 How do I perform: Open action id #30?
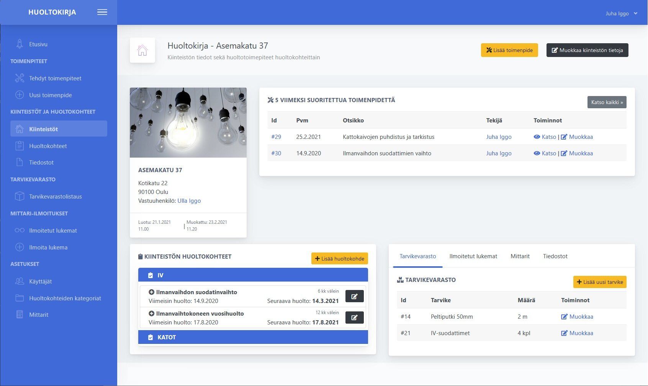click(x=276, y=153)
